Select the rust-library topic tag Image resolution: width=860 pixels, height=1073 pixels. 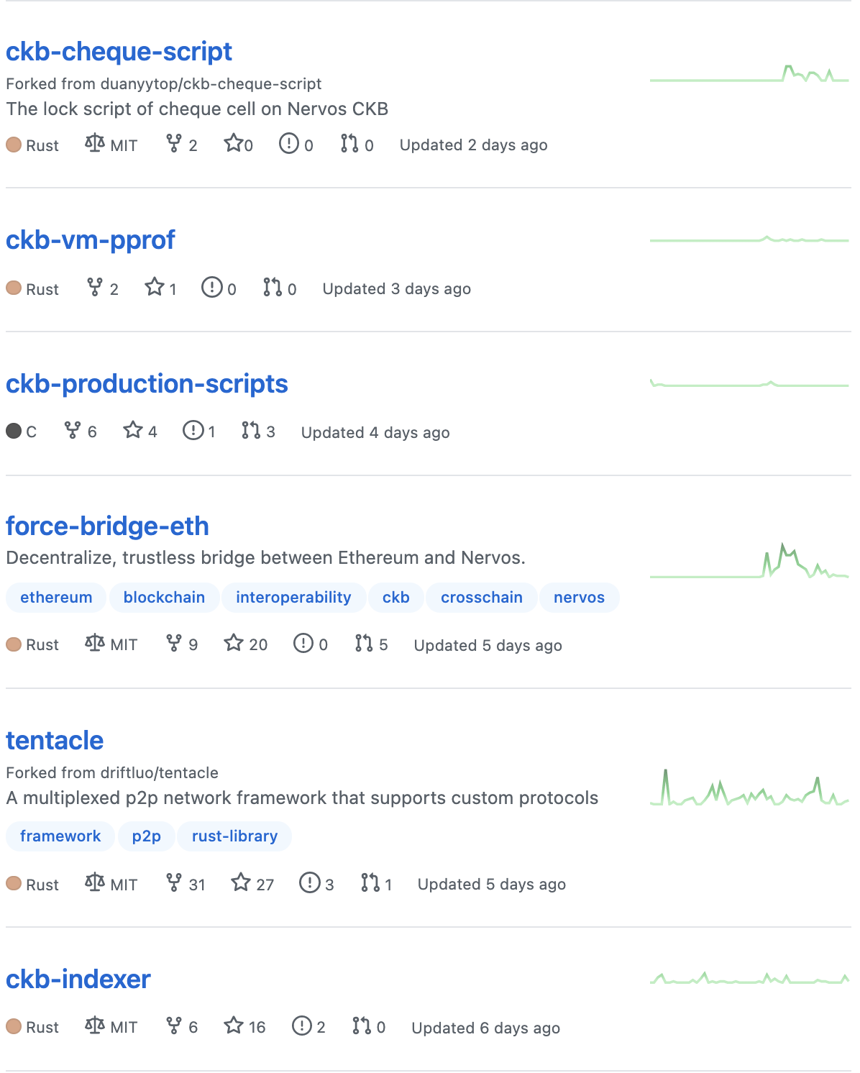[x=234, y=836]
